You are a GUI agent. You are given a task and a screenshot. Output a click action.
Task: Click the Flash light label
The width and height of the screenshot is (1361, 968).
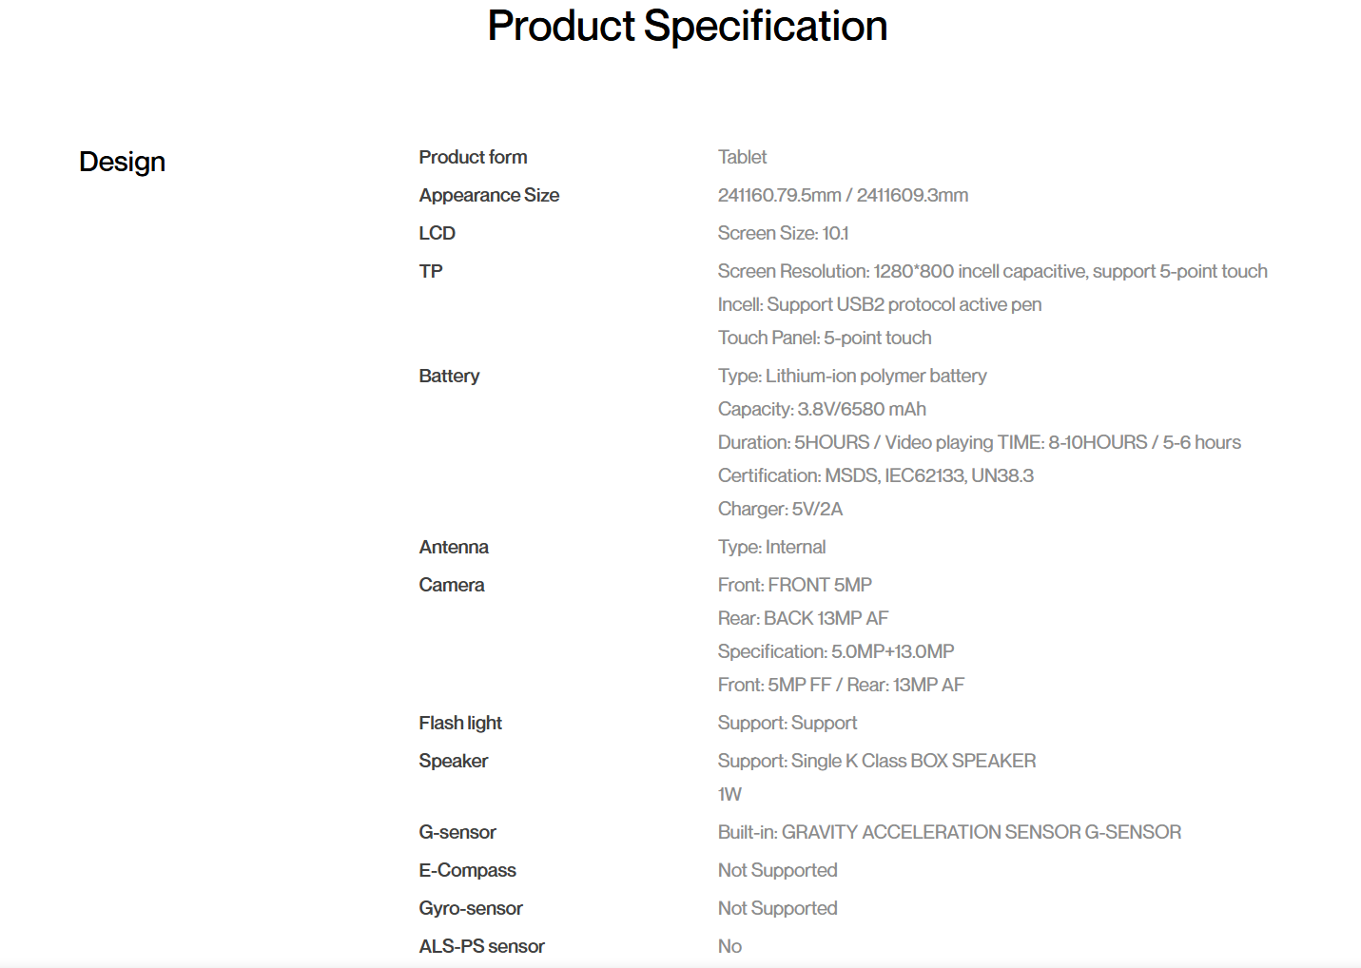(460, 723)
